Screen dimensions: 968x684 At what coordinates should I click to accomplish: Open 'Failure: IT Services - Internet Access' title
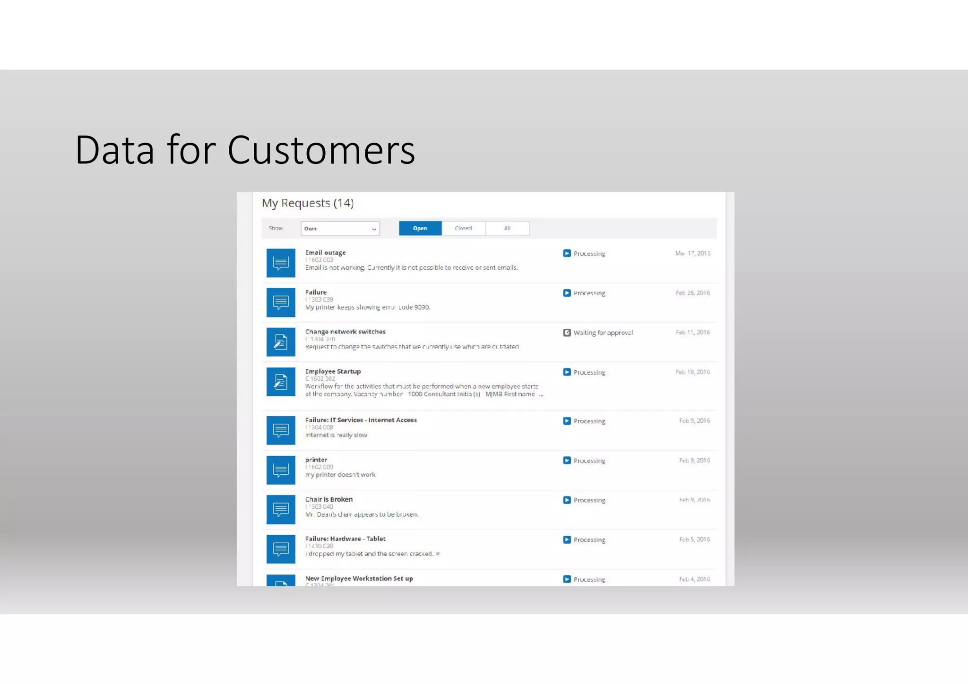tap(361, 420)
